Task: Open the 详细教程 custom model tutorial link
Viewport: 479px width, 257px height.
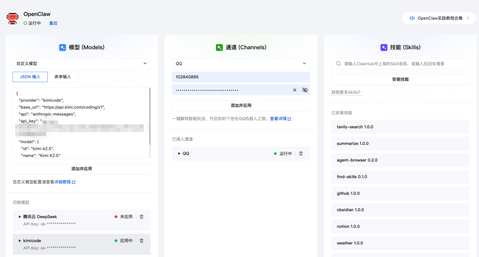Action: click(x=65, y=182)
